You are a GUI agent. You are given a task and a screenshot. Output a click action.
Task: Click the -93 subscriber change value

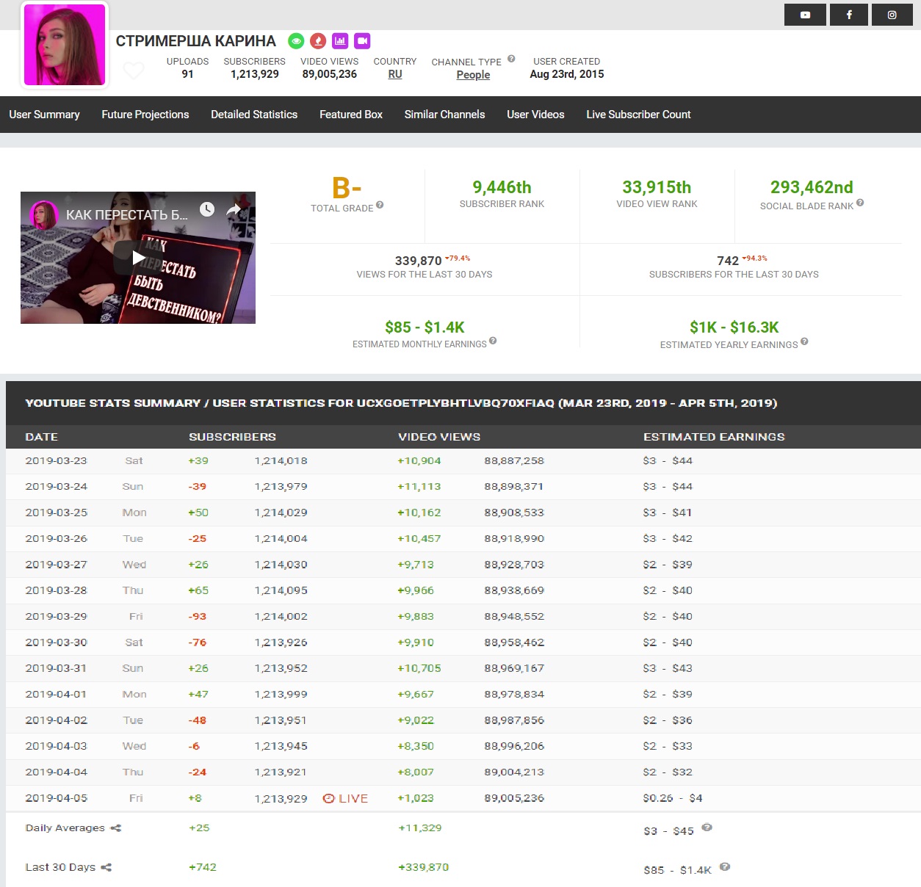tap(198, 617)
